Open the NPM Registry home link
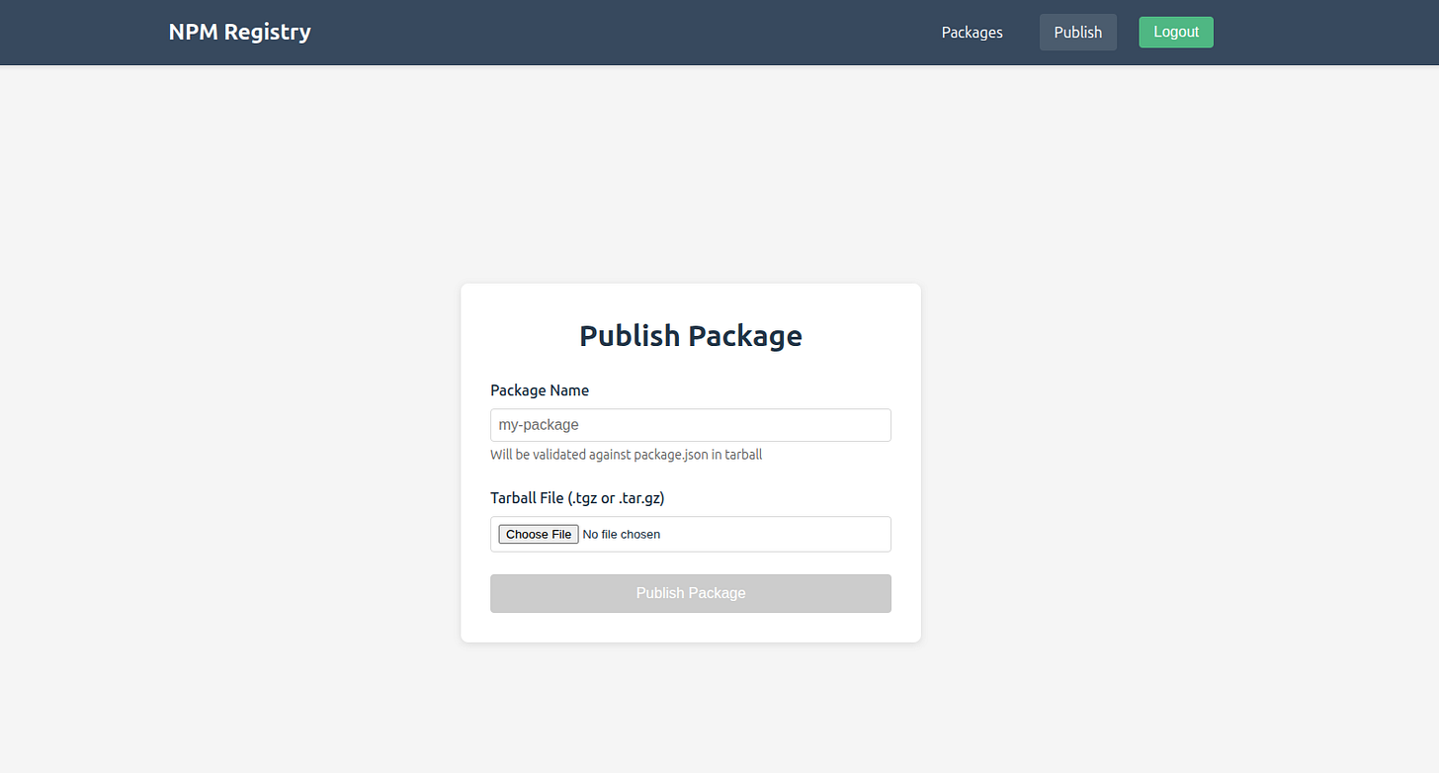This screenshot has height=773, width=1439. pyautogui.click(x=240, y=32)
